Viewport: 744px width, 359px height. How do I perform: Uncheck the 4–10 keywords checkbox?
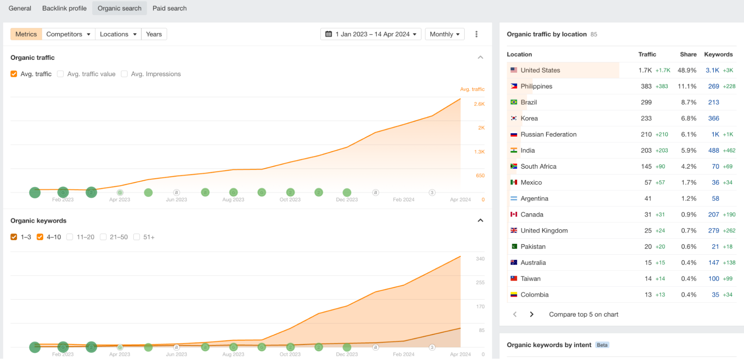click(x=40, y=237)
